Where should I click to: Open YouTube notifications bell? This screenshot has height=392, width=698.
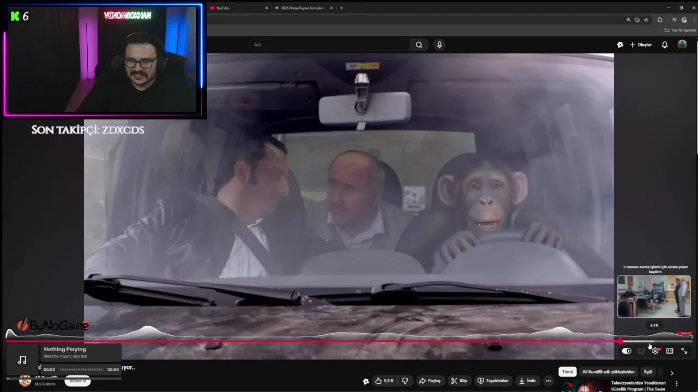664,45
